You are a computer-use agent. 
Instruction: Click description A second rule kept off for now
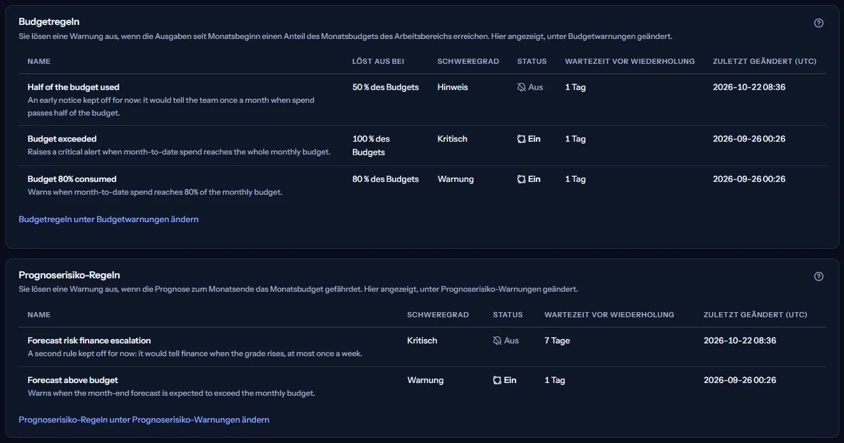[195, 354]
